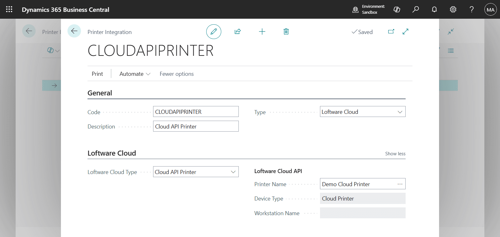Click the Type field label
This screenshot has width=500, height=237.
click(x=260, y=112)
